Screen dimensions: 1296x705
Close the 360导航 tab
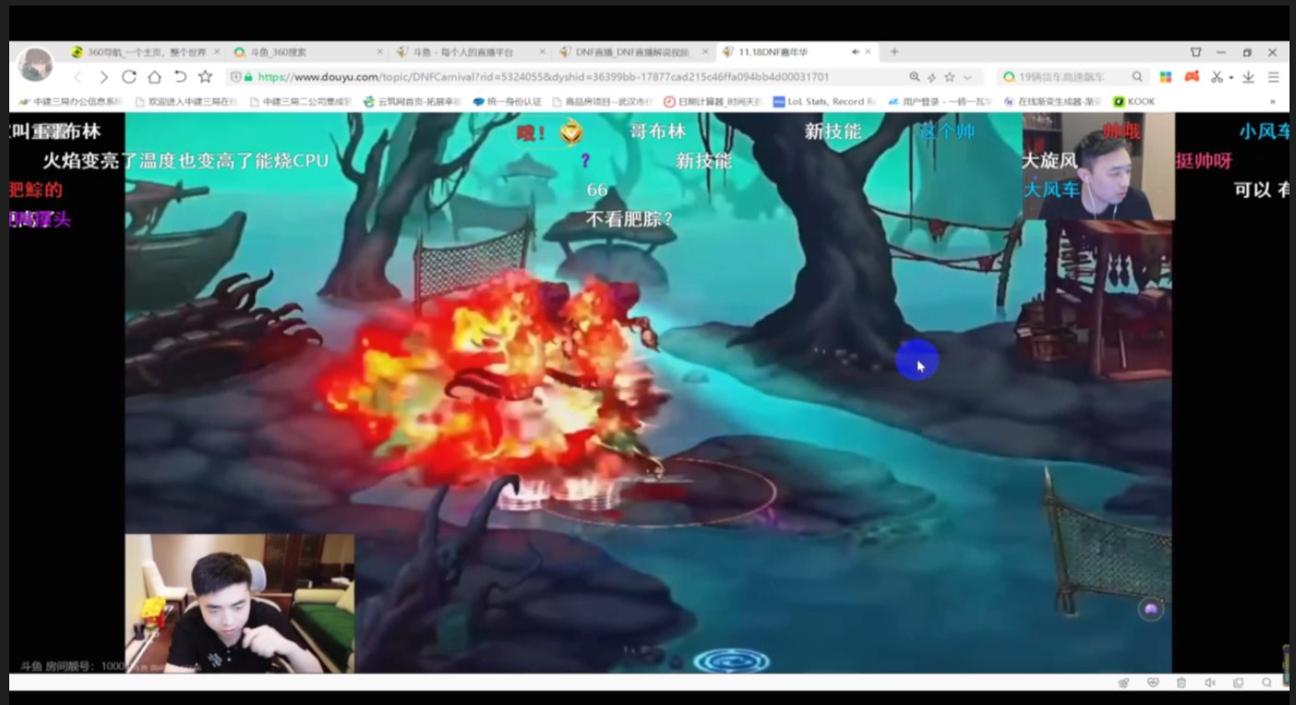coord(217,53)
